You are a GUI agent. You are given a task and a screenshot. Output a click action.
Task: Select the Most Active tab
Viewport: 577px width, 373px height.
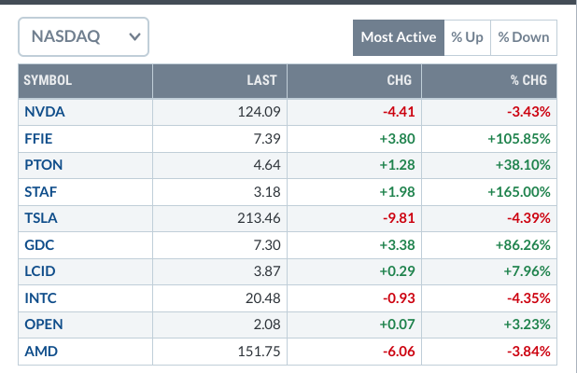[x=399, y=37]
